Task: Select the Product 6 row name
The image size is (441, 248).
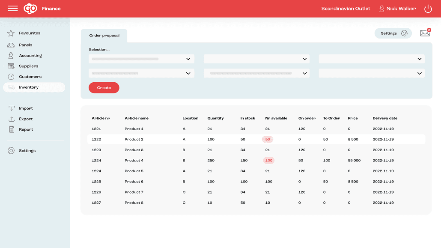Action: [x=134, y=182]
